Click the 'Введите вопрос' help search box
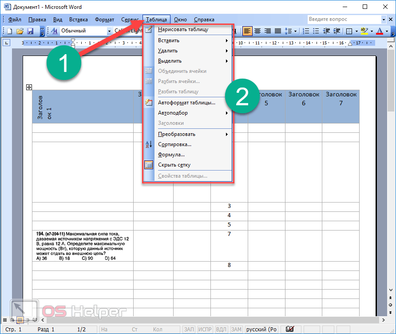The height and width of the screenshot is (334, 396). pos(344,20)
